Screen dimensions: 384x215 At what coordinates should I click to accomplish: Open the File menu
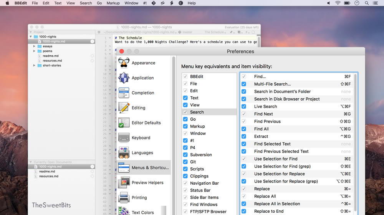(x=35, y=3)
